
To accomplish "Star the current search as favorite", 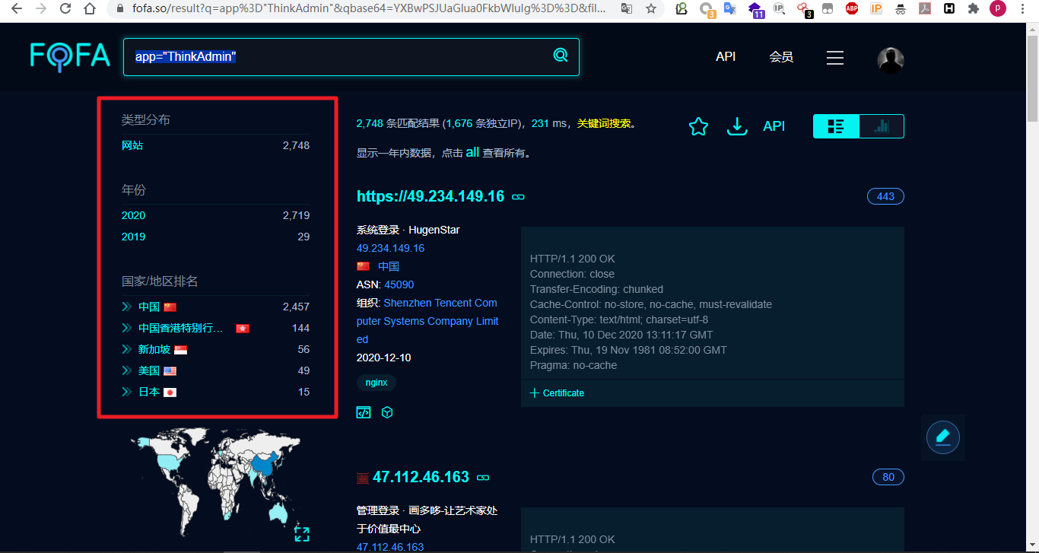I will click(698, 126).
